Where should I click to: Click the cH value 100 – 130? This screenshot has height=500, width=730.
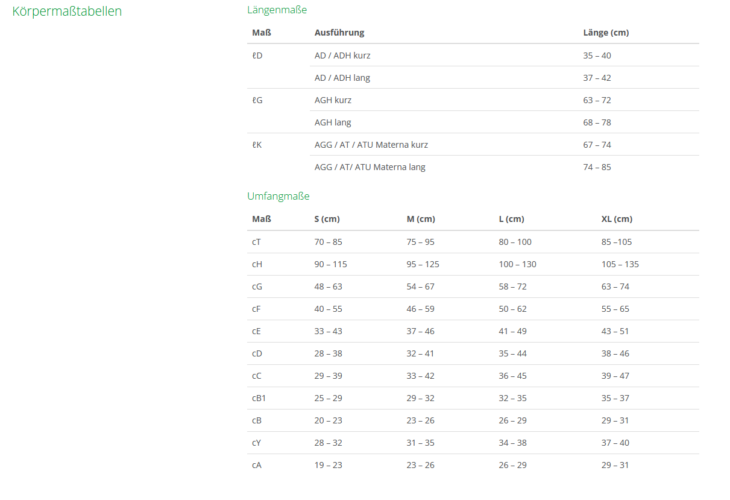tap(517, 264)
